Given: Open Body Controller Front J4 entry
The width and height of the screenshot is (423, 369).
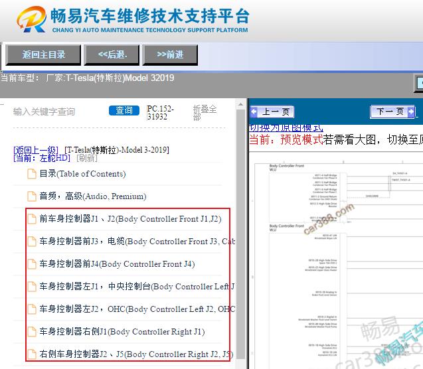Looking at the screenshot, I should tap(117, 264).
